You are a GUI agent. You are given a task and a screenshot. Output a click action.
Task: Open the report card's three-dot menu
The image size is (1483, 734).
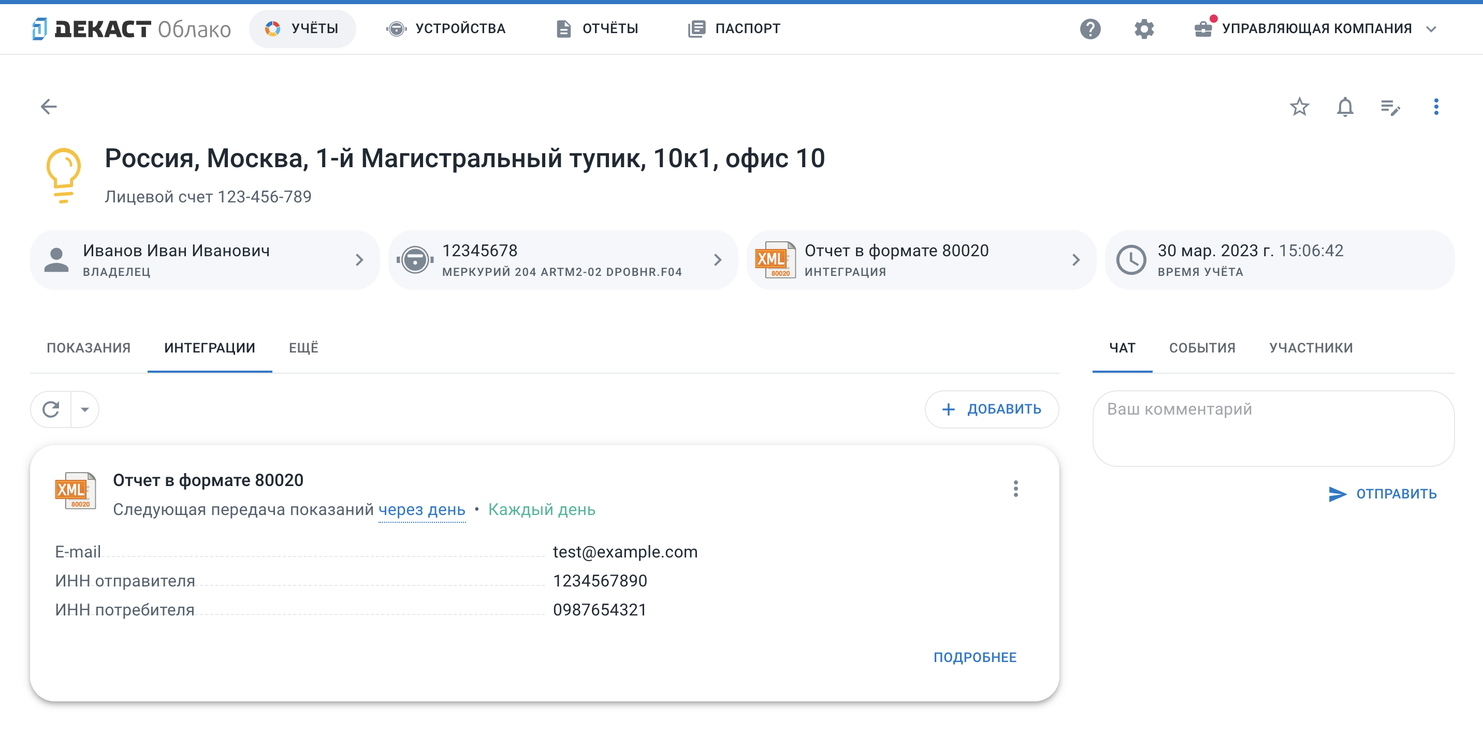[1015, 489]
